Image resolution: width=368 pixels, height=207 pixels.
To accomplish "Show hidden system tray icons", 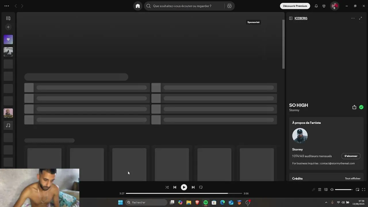I will [326, 202].
